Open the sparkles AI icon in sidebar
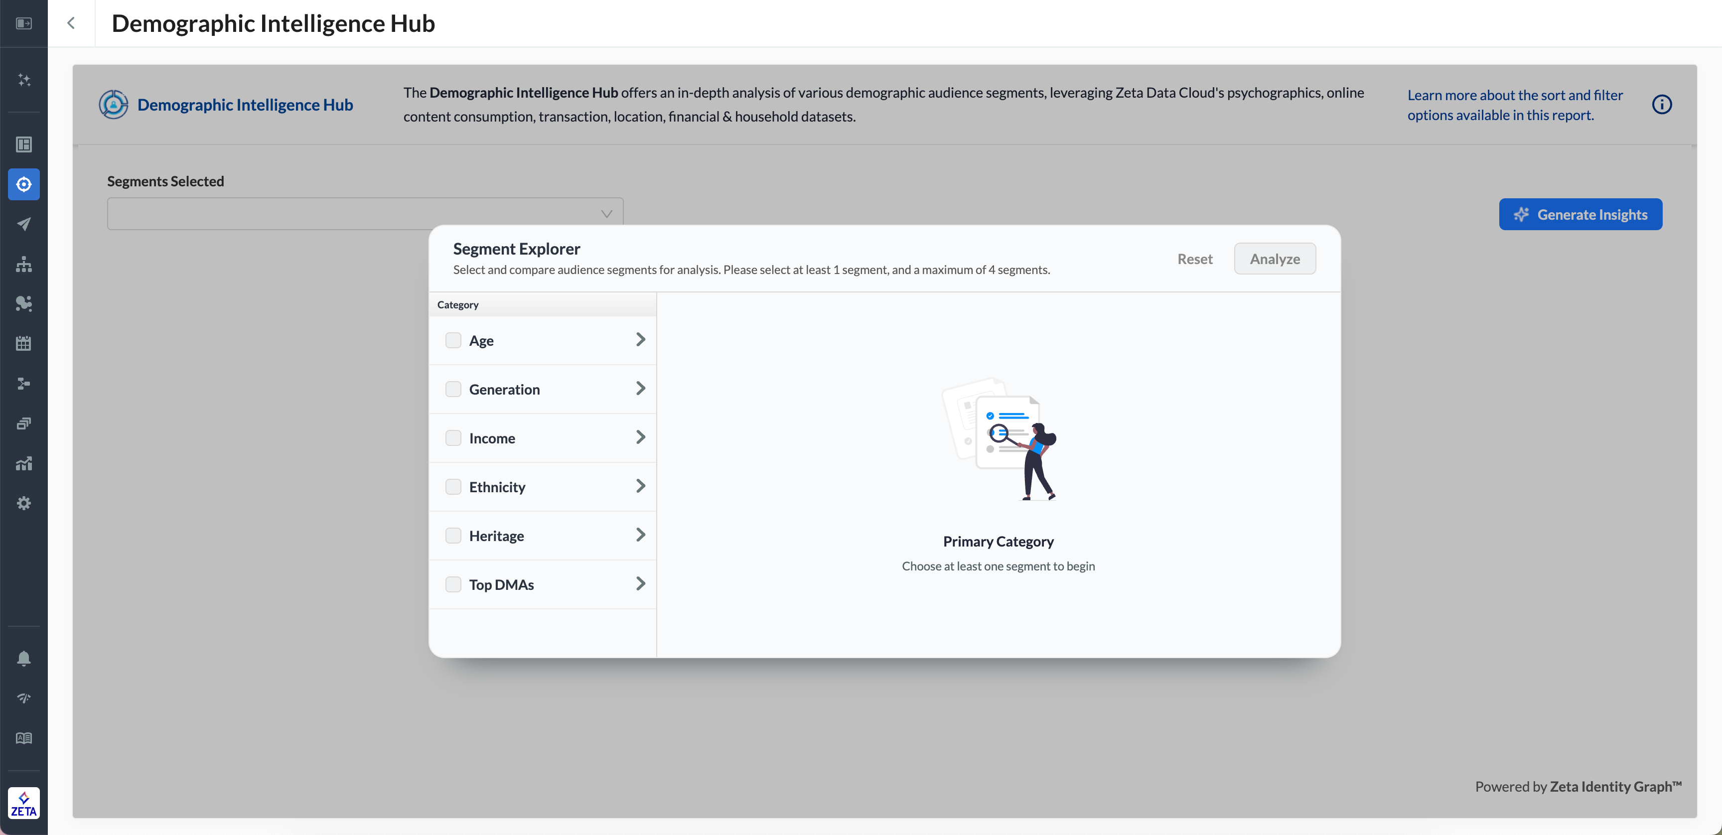The width and height of the screenshot is (1722, 835). (x=23, y=80)
